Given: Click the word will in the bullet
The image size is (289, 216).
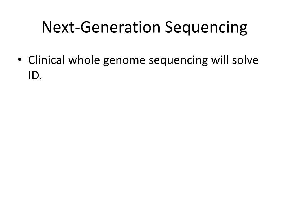Looking at the screenshot, I should tap(220, 60).
